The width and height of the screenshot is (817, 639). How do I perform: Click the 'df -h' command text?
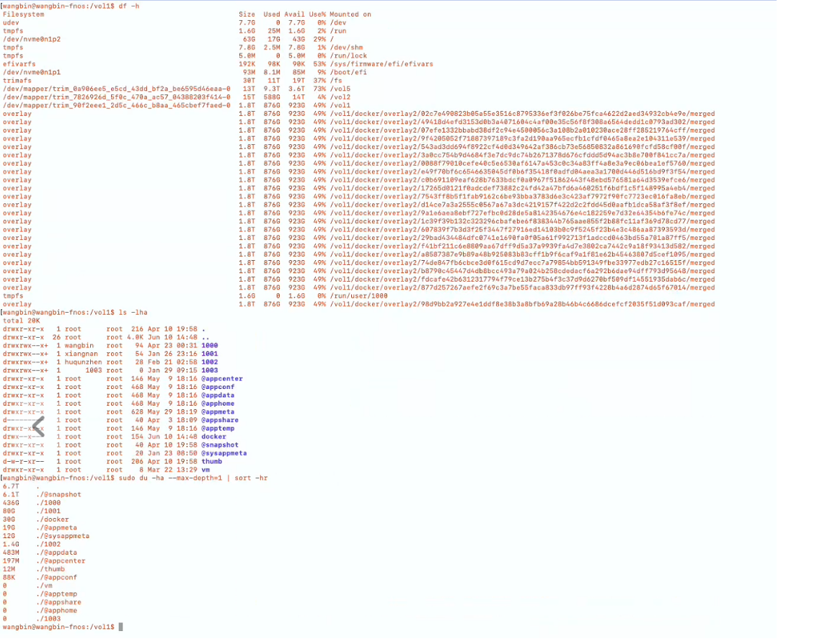coord(129,6)
